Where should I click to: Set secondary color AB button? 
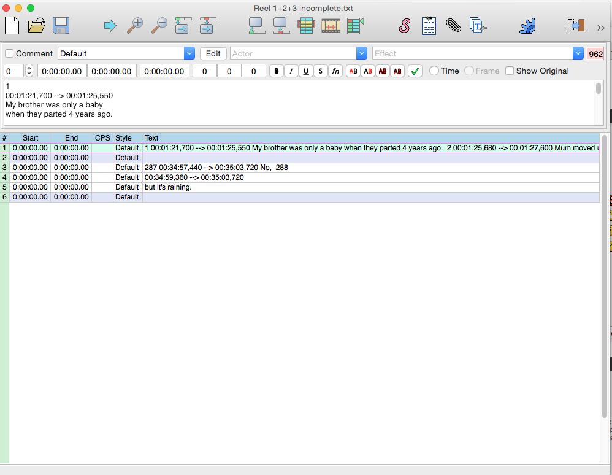pos(368,71)
